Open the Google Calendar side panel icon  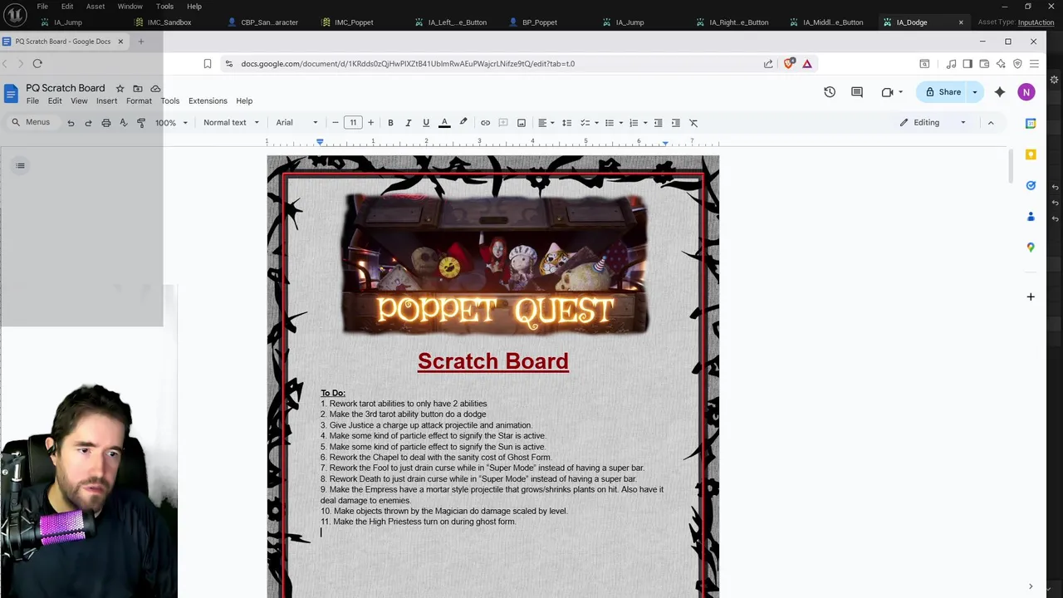[1031, 124]
